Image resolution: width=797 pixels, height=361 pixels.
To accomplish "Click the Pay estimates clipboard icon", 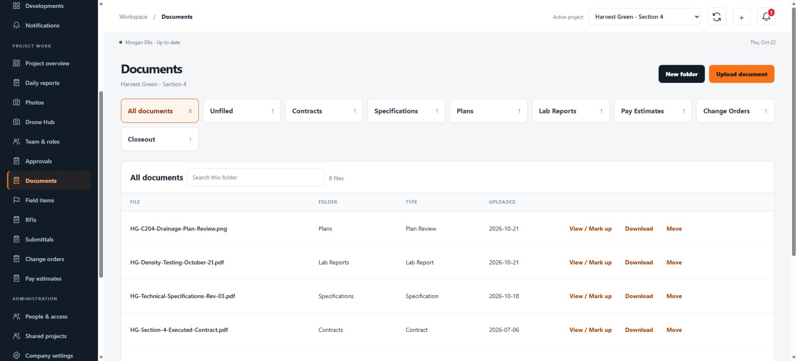I will (x=16, y=278).
